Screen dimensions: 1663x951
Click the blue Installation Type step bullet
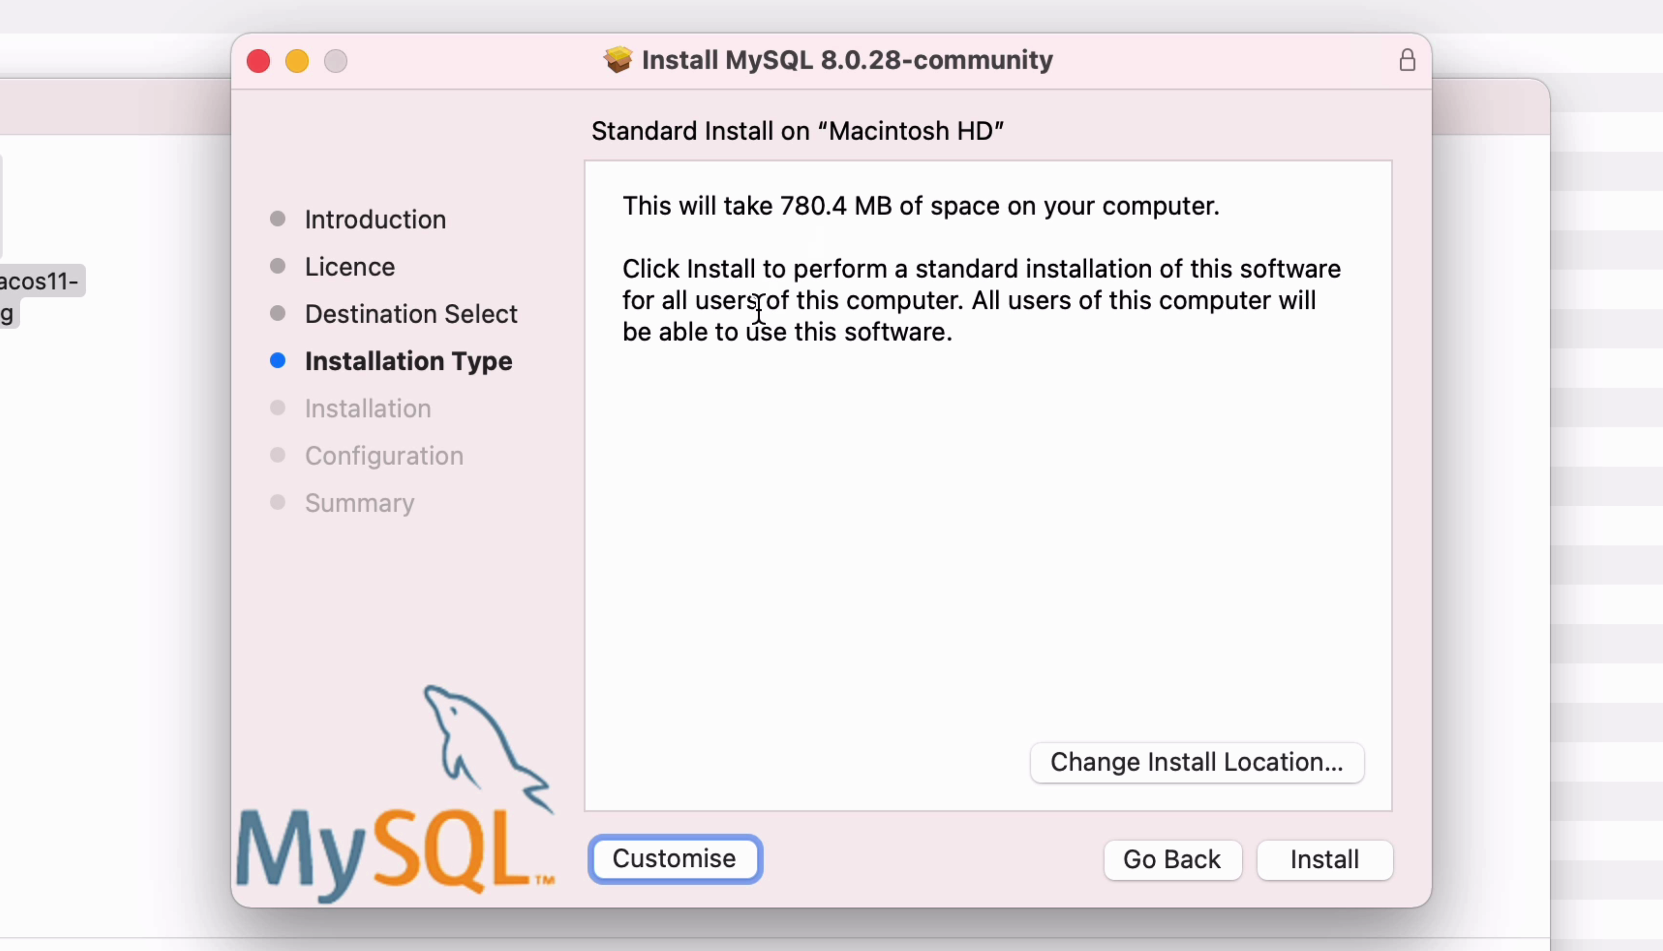point(278,361)
